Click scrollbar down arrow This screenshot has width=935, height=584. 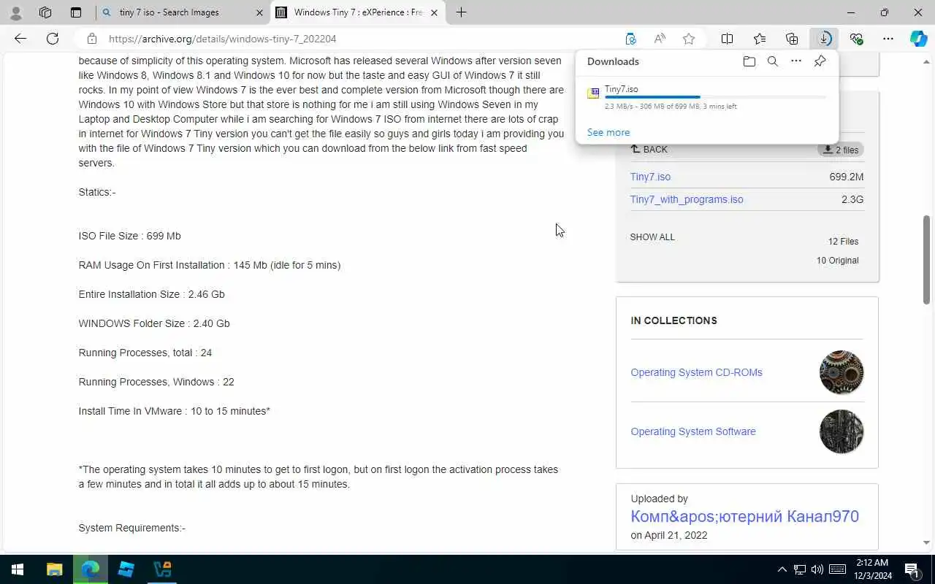[x=926, y=543]
